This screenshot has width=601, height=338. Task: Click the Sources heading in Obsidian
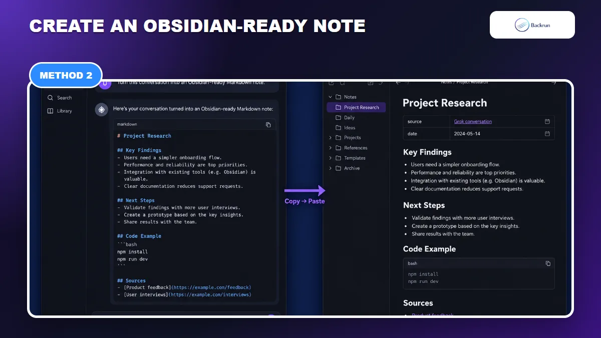[x=418, y=303]
